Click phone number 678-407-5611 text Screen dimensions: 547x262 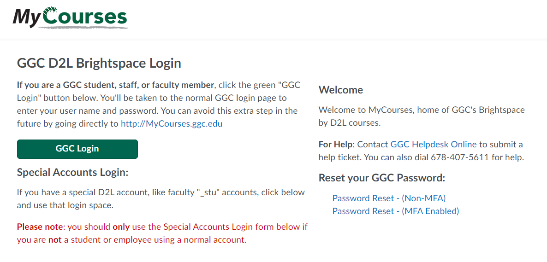[x=460, y=157]
